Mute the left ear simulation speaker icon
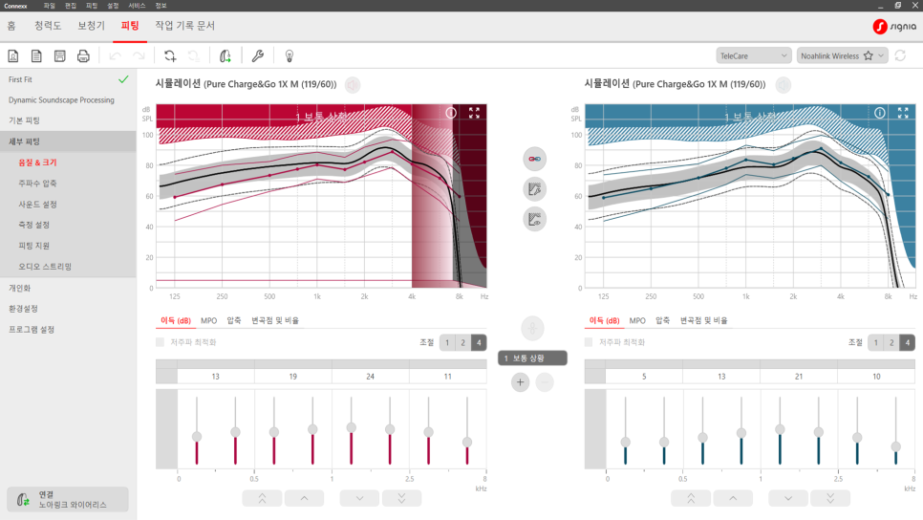 (353, 85)
